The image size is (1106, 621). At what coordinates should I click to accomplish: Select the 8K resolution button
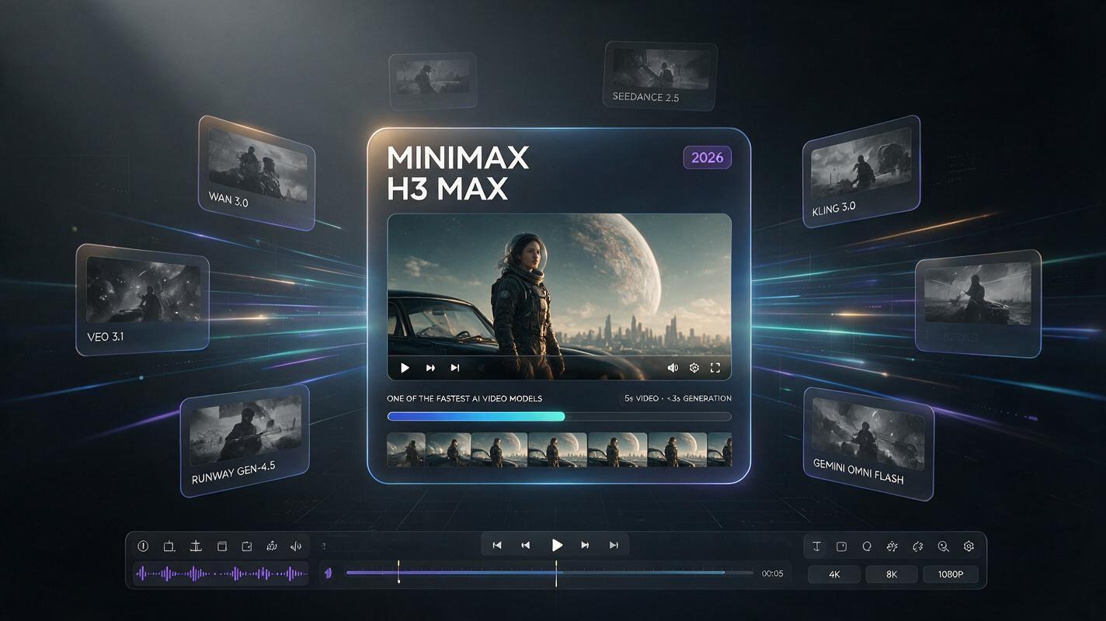click(x=892, y=574)
